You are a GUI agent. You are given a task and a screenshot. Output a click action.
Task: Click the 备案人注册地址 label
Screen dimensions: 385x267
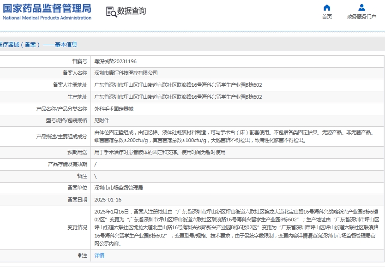pyautogui.click(x=70, y=85)
